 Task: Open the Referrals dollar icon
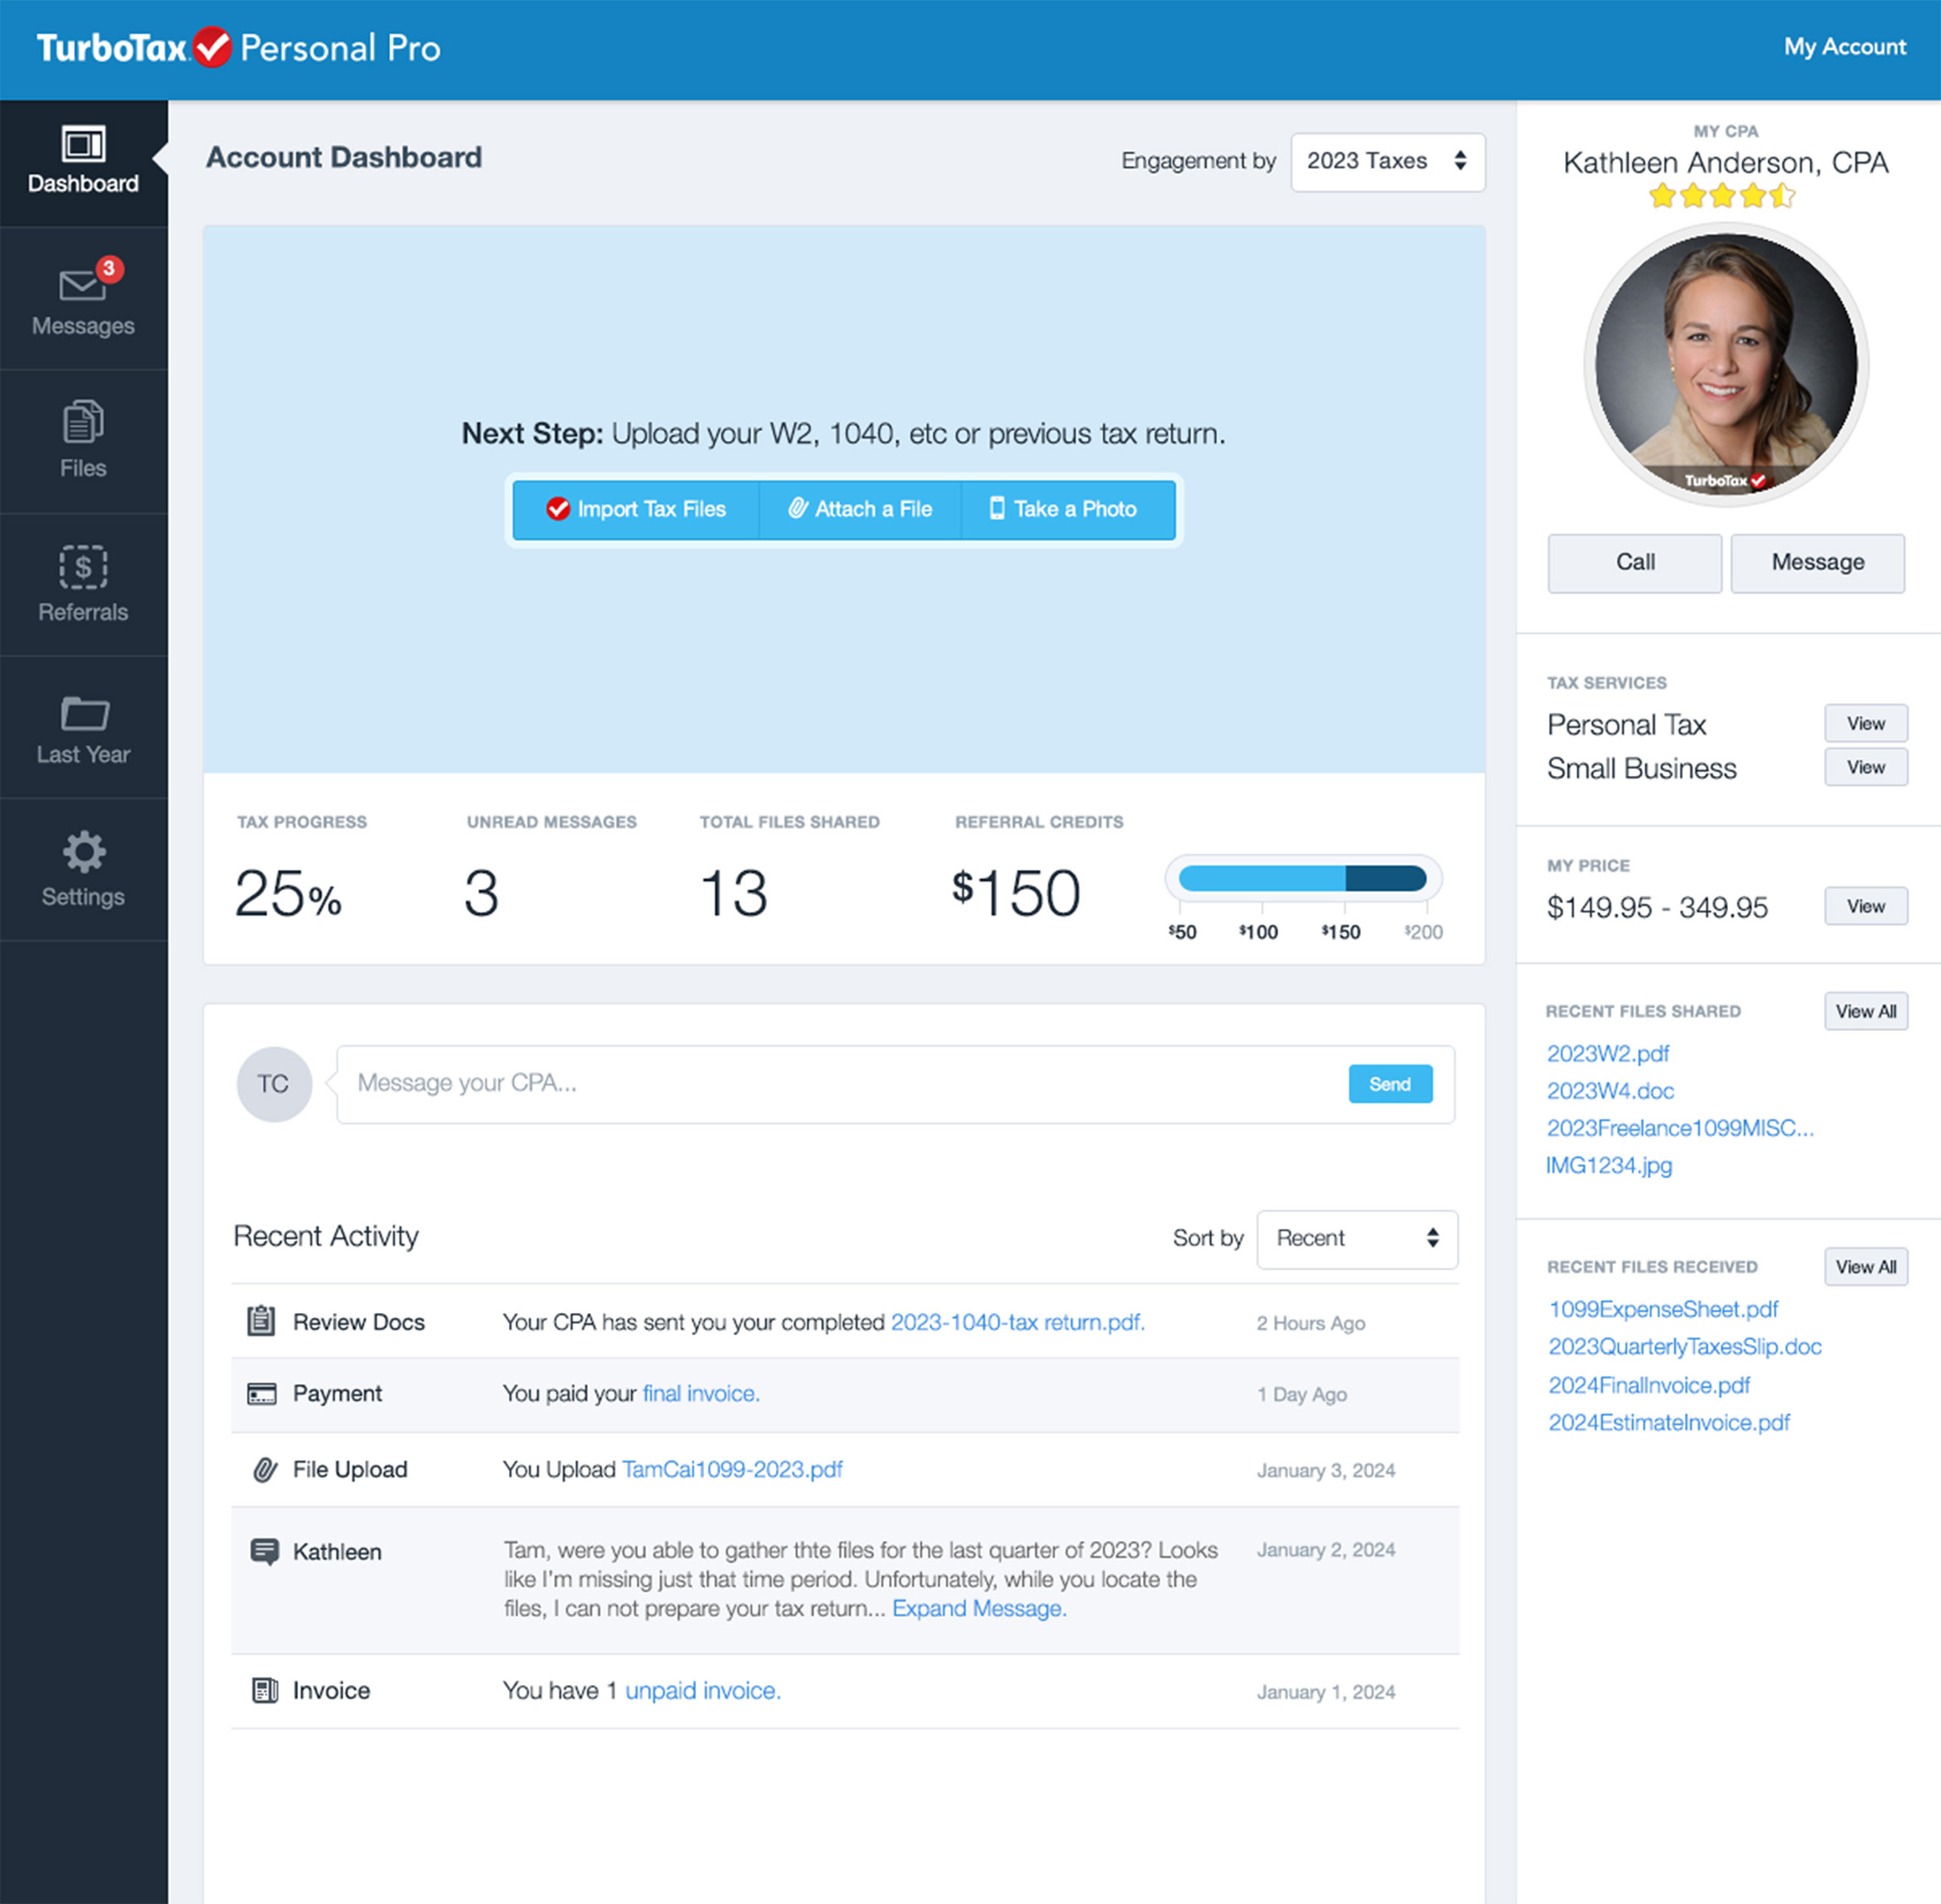(x=83, y=567)
